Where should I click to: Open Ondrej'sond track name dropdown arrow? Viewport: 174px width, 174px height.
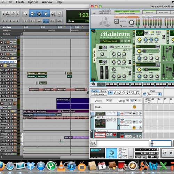[x=15, y=62]
